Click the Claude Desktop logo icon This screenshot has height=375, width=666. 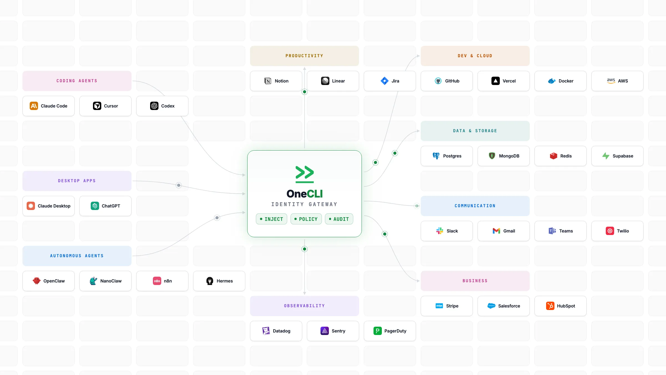click(x=31, y=206)
